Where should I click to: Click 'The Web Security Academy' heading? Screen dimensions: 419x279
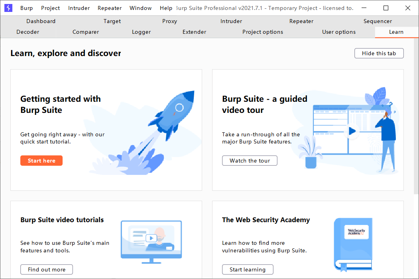266,220
